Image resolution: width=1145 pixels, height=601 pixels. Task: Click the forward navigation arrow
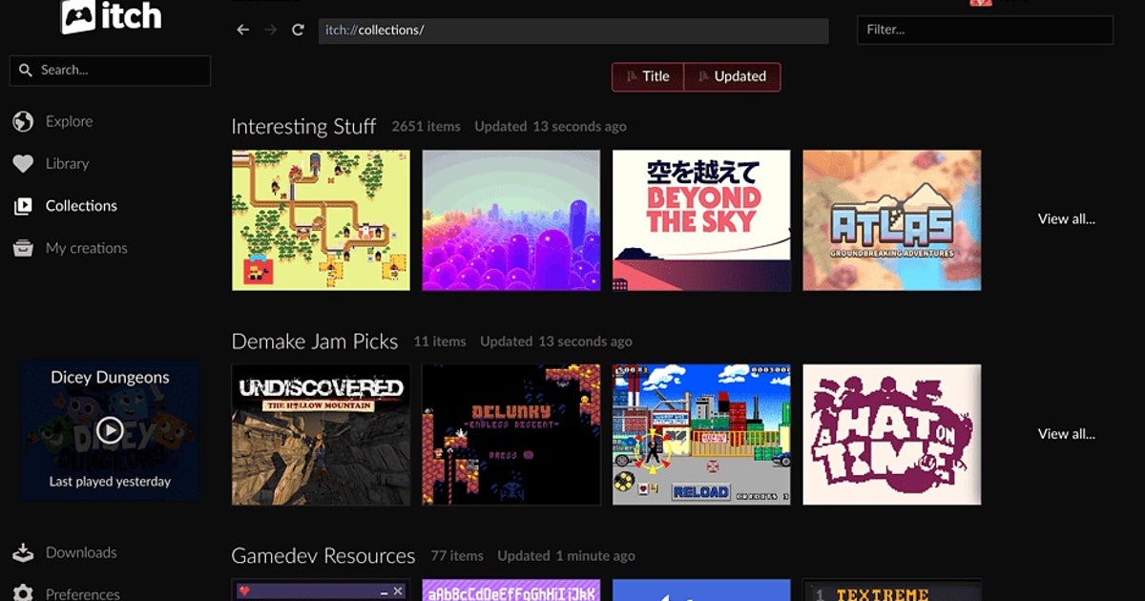click(x=270, y=30)
